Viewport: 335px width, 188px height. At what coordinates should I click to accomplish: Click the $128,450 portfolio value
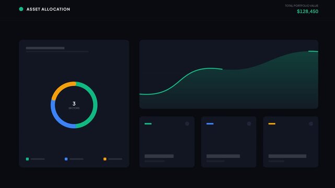(x=307, y=11)
